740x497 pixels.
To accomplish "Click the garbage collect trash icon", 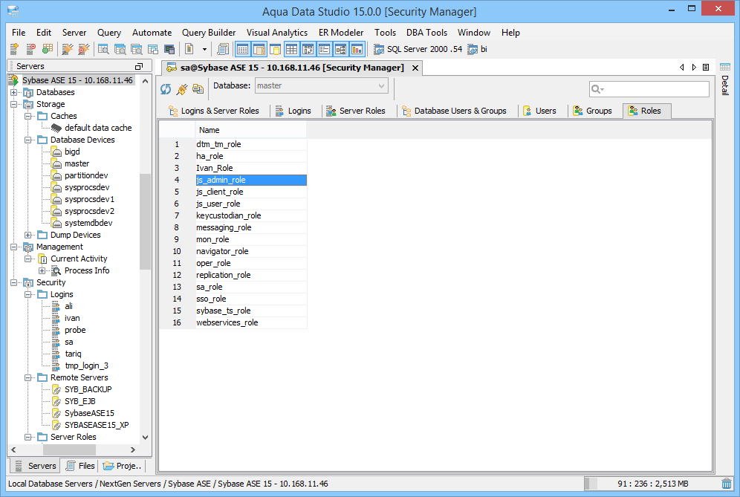I will [x=727, y=484].
